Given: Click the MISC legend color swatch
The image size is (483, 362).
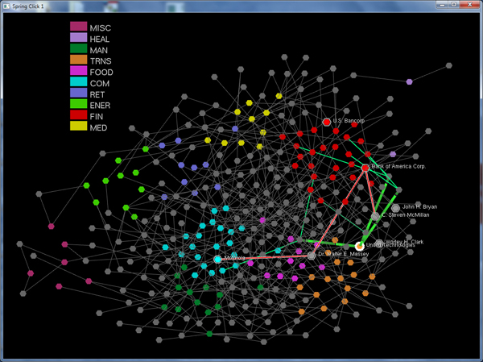Looking at the screenshot, I should click(x=79, y=27).
